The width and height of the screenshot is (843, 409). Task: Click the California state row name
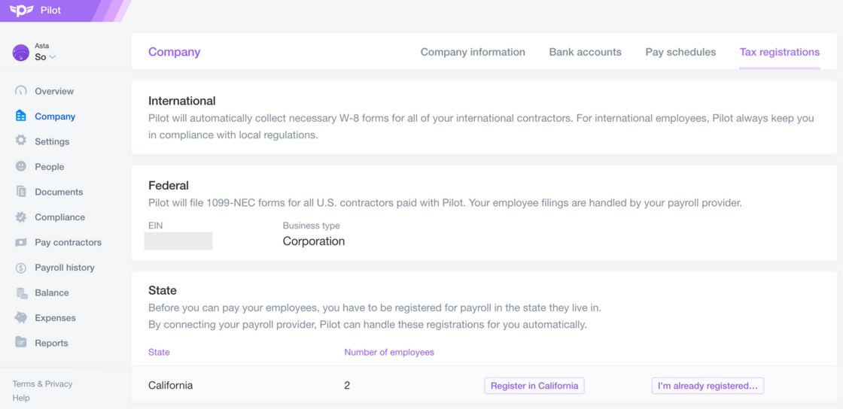(x=170, y=386)
